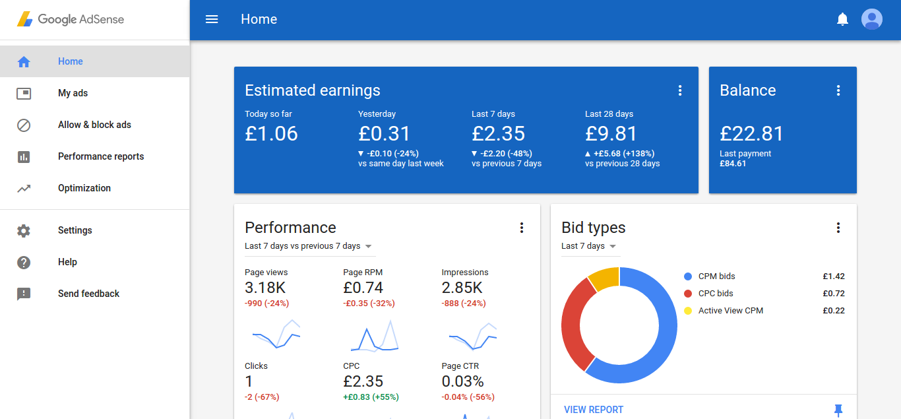
Task: Open Estimated earnings card options menu
Action: click(x=680, y=90)
